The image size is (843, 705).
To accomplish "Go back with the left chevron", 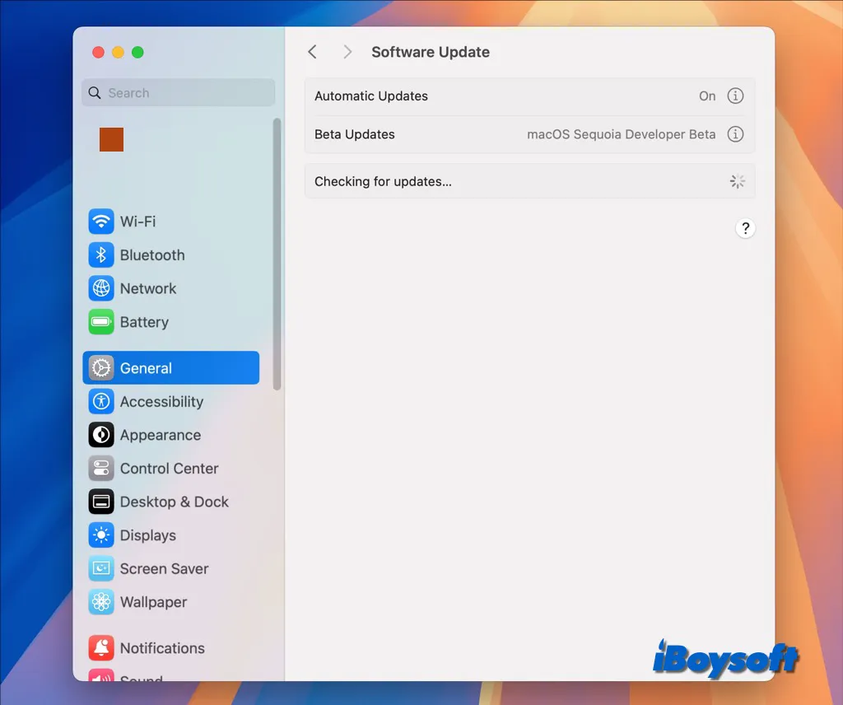I will [312, 52].
